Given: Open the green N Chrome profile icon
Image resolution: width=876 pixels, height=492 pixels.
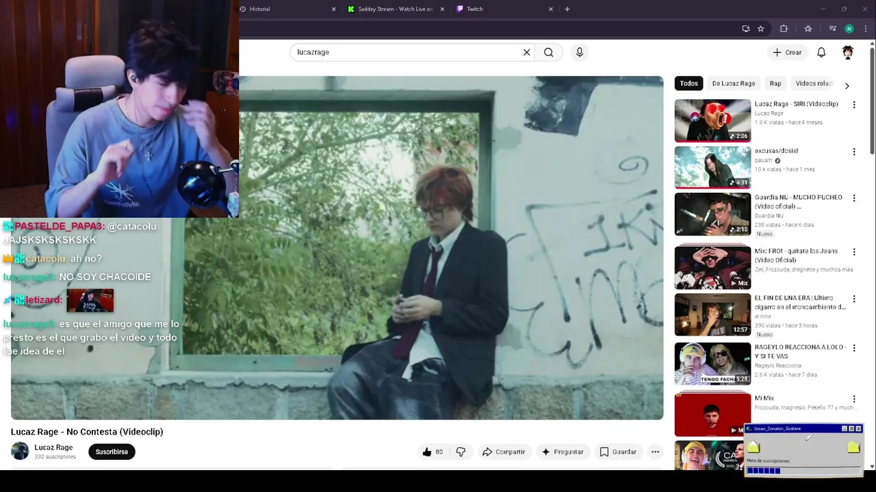Looking at the screenshot, I should pos(849,29).
